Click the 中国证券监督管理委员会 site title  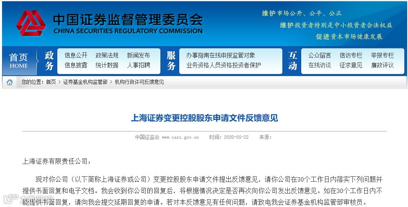[128, 19]
